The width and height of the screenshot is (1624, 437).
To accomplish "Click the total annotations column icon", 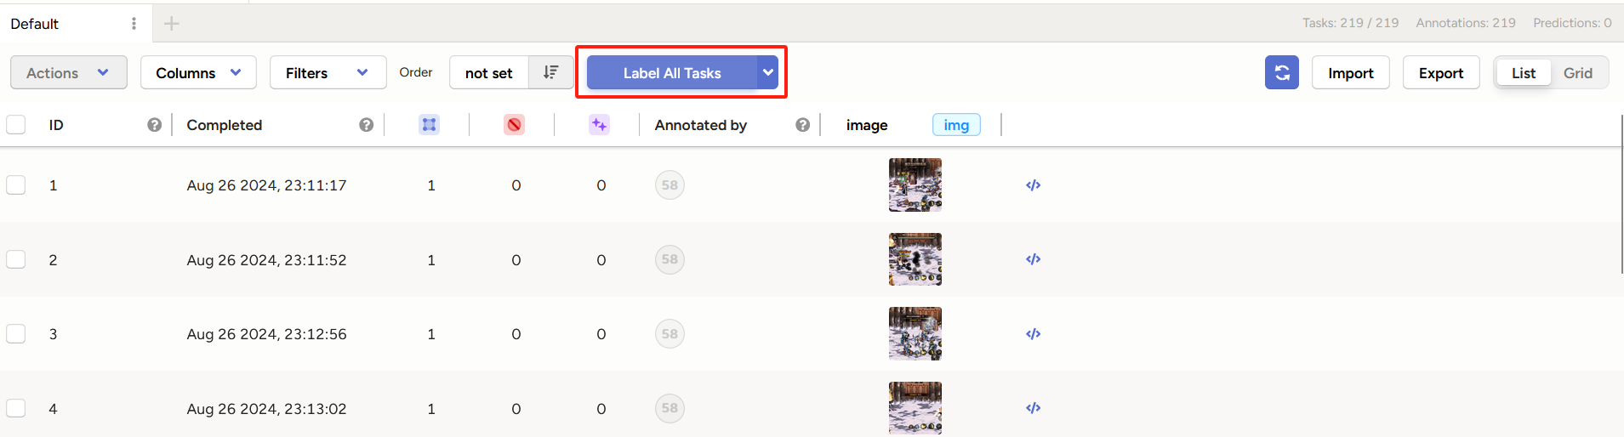I will [x=429, y=125].
